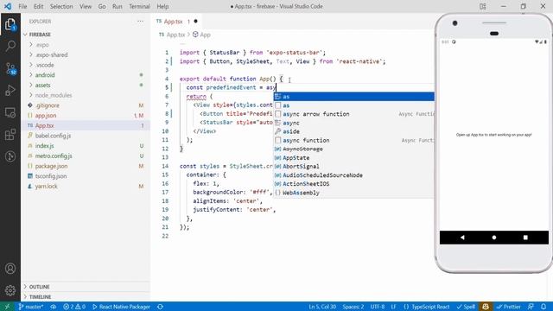Viewport: 553px width, 311px height.
Task: Click remote window indicator in status bar
Action: tap(7, 307)
